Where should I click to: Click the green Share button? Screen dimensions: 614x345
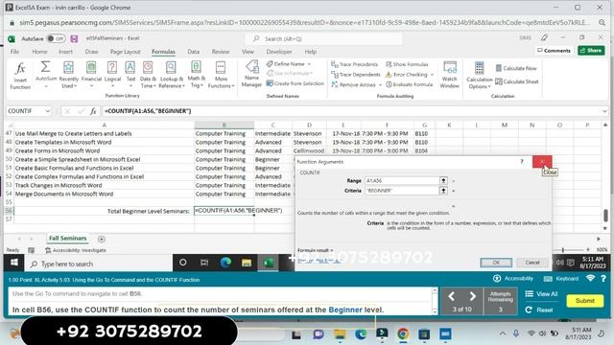click(x=591, y=51)
